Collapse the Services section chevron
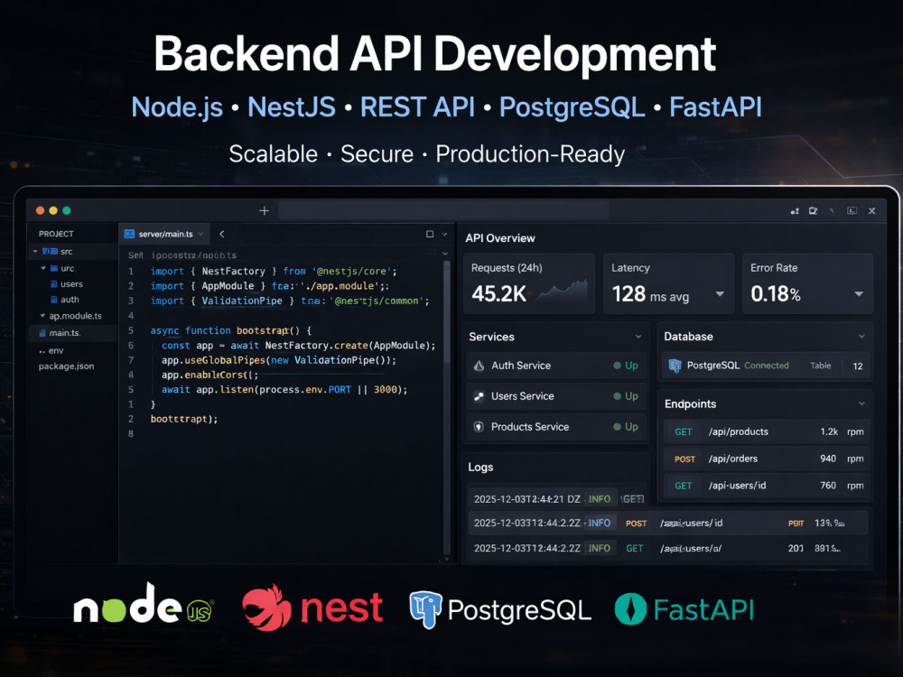Screen dimensions: 903x677 (638, 337)
